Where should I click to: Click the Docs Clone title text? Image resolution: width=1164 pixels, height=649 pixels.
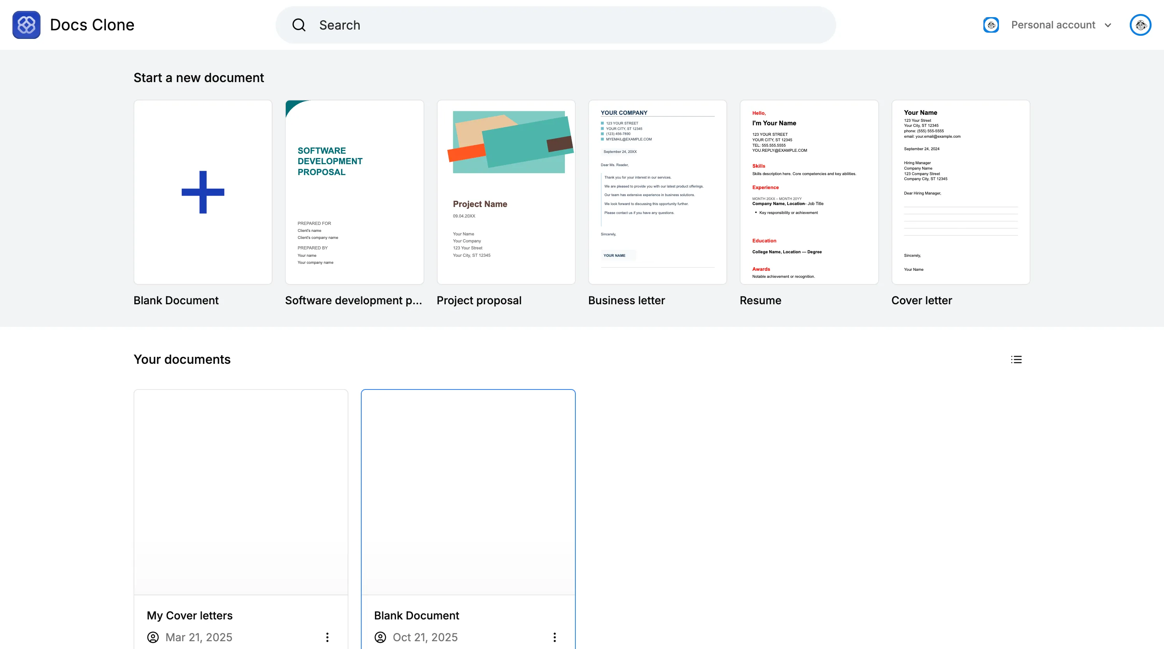click(92, 25)
